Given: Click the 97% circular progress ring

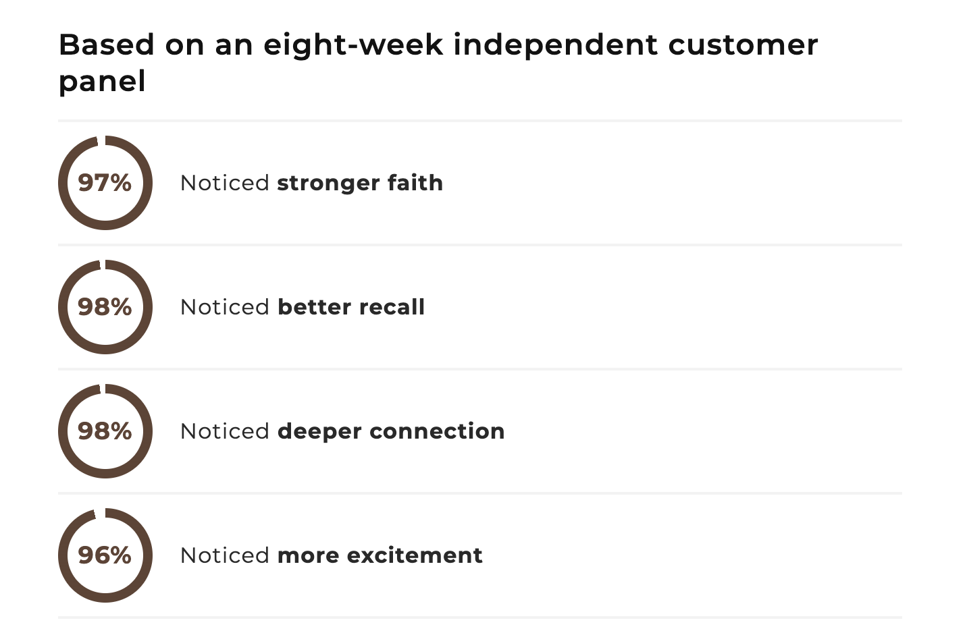Looking at the screenshot, I should coord(105,183).
